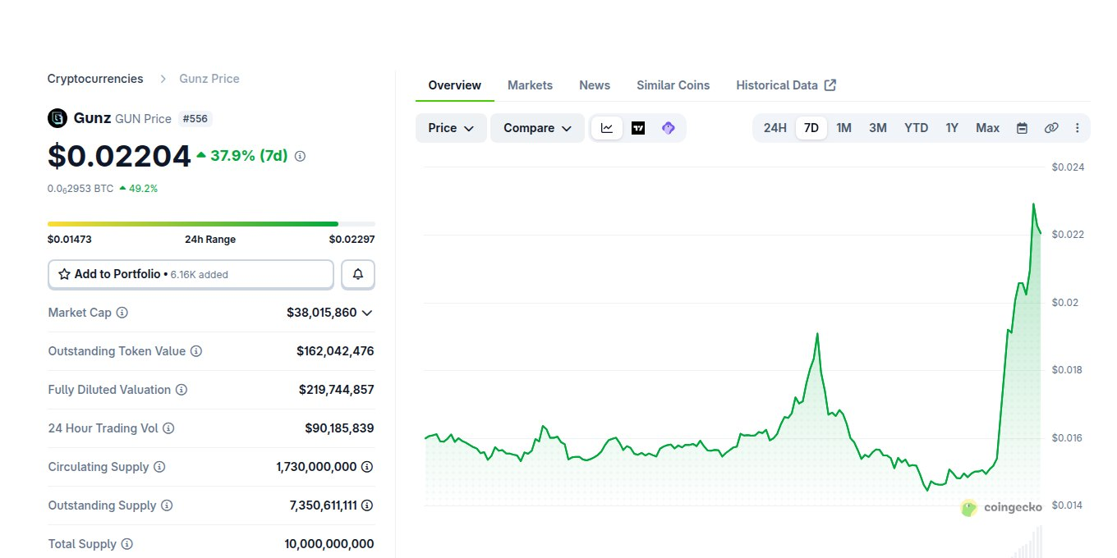1117x558 pixels.
Task: Select the 7D chart range
Action: (811, 128)
